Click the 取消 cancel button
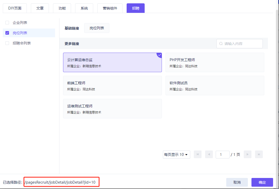Viewport: 279px width, 189px height. coord(237,182)
